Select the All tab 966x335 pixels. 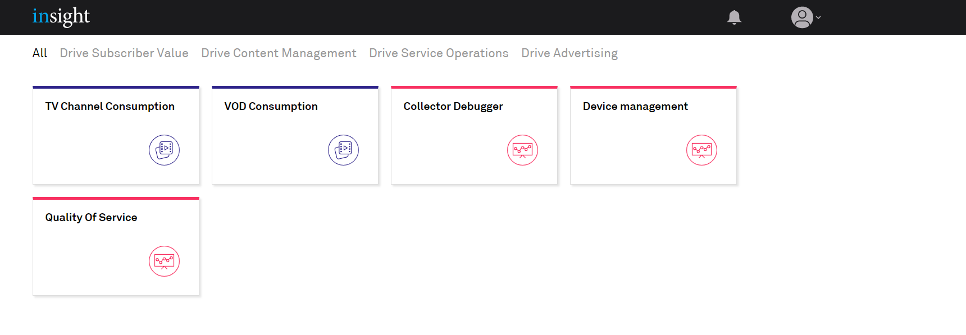coord(39,53)
